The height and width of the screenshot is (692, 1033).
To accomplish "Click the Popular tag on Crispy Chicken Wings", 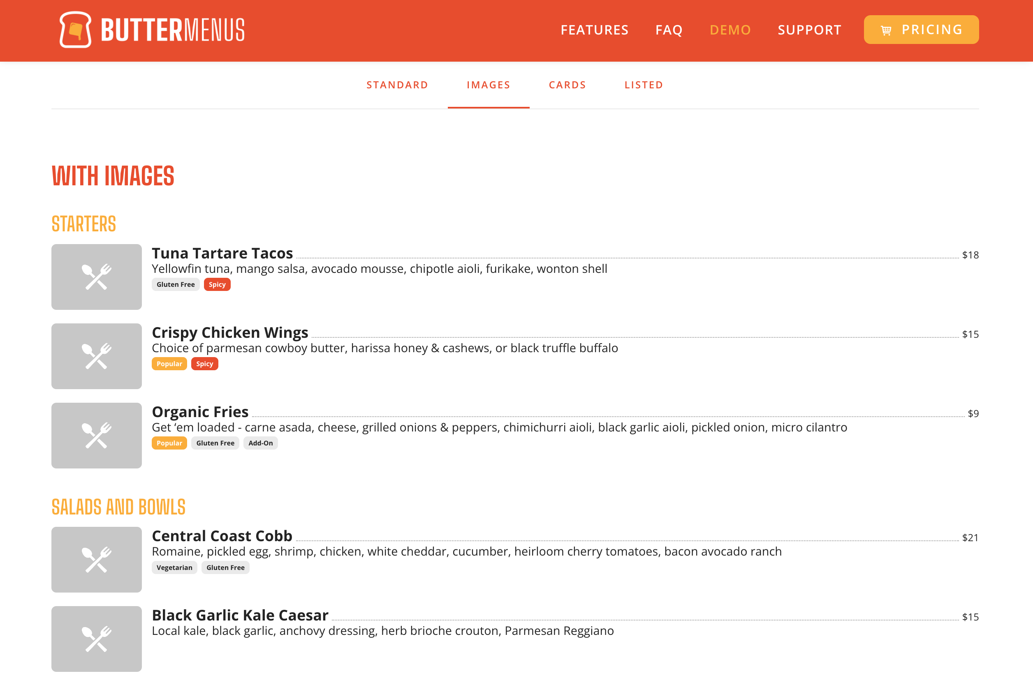I will coord(169,364).
